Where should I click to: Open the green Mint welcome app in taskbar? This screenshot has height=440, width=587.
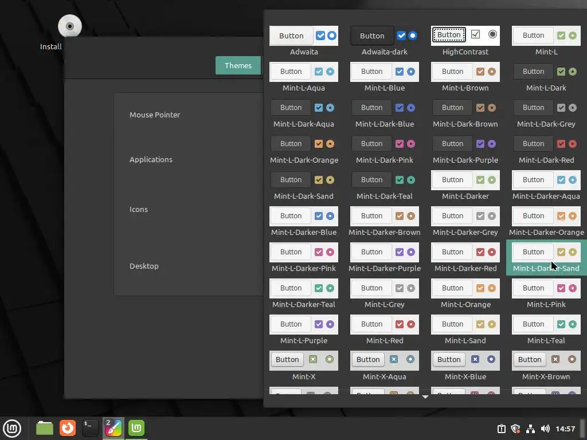(136, 428)
